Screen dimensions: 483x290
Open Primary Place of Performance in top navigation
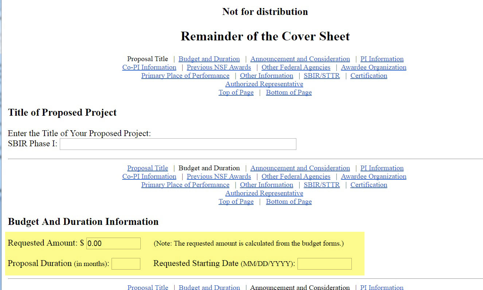click(185, 76)
